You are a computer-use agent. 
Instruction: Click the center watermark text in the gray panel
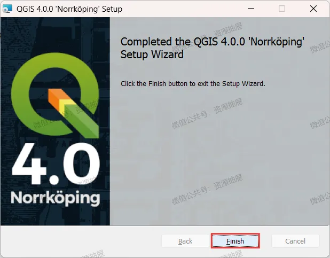207,114
